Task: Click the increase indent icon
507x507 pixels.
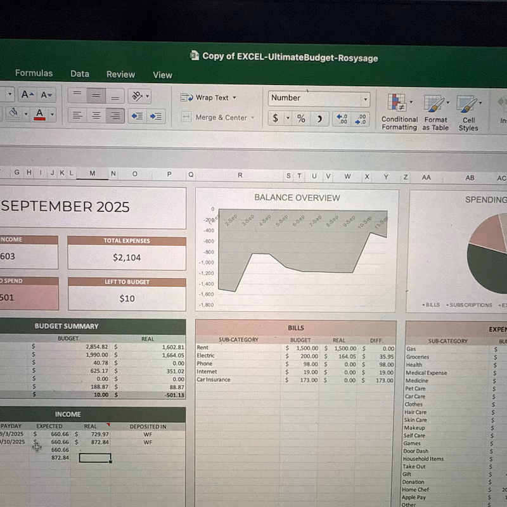Action: coord(156,116)
